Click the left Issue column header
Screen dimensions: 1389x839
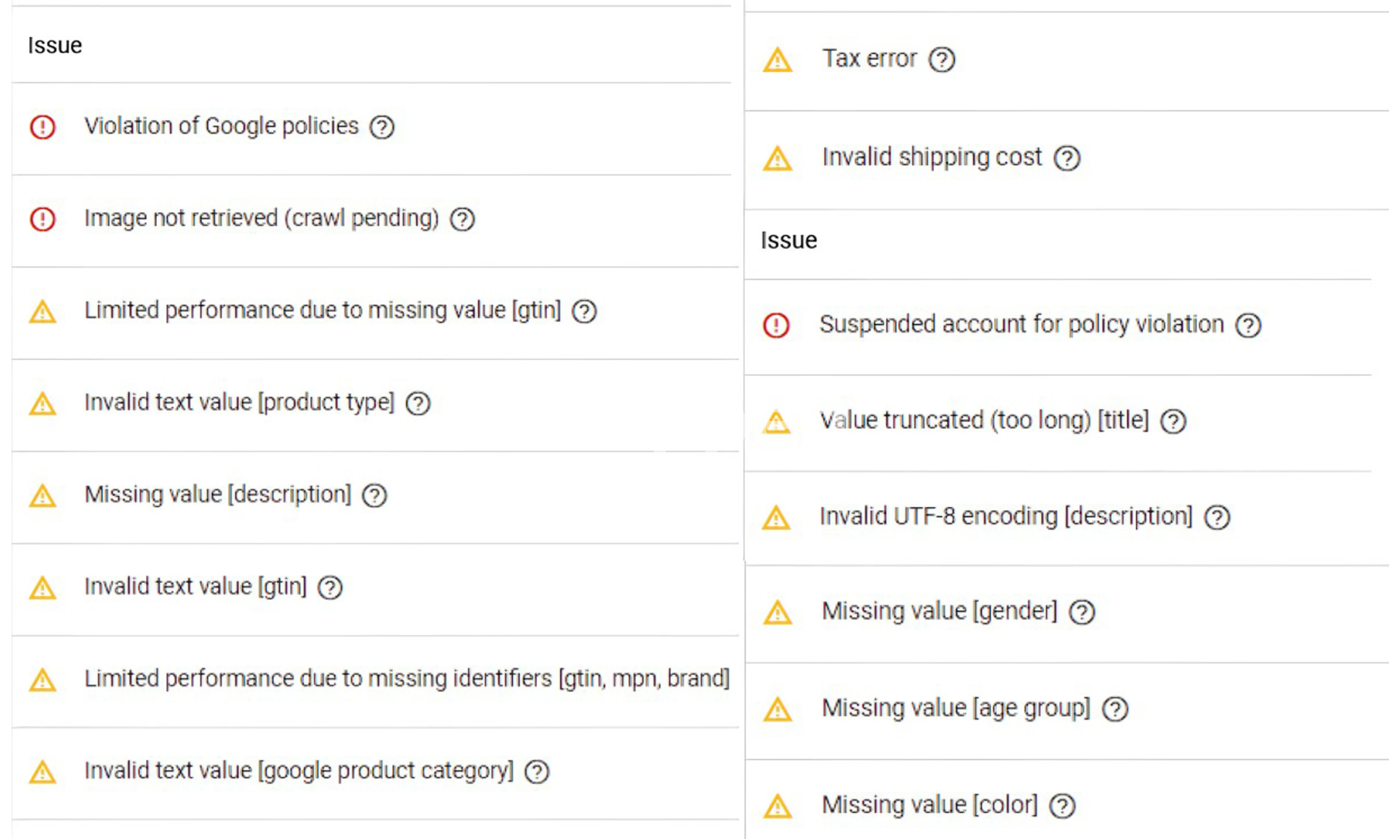point(55,46)
